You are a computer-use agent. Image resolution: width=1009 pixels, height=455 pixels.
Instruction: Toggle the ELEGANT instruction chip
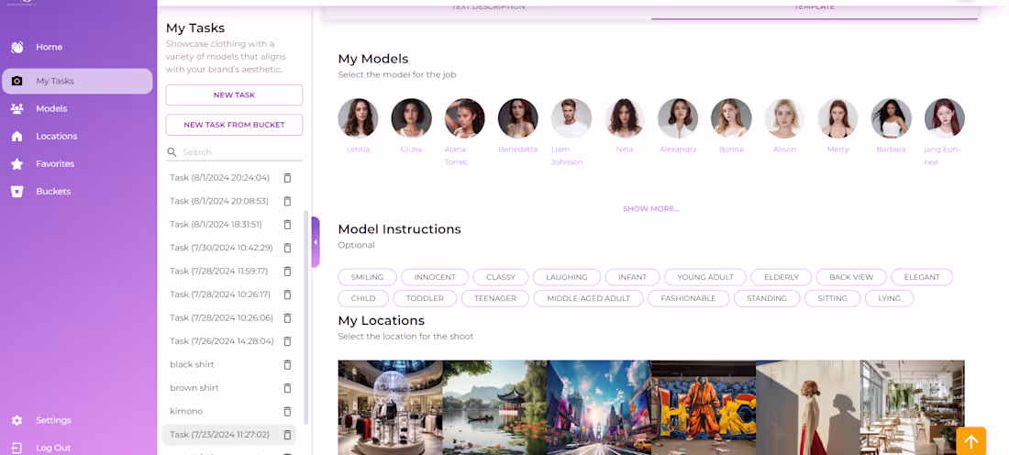click(x=922, y=277)
